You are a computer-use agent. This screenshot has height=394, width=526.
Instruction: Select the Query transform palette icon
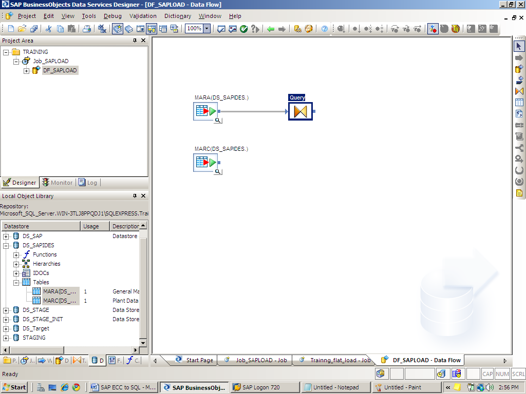[519, 91]
